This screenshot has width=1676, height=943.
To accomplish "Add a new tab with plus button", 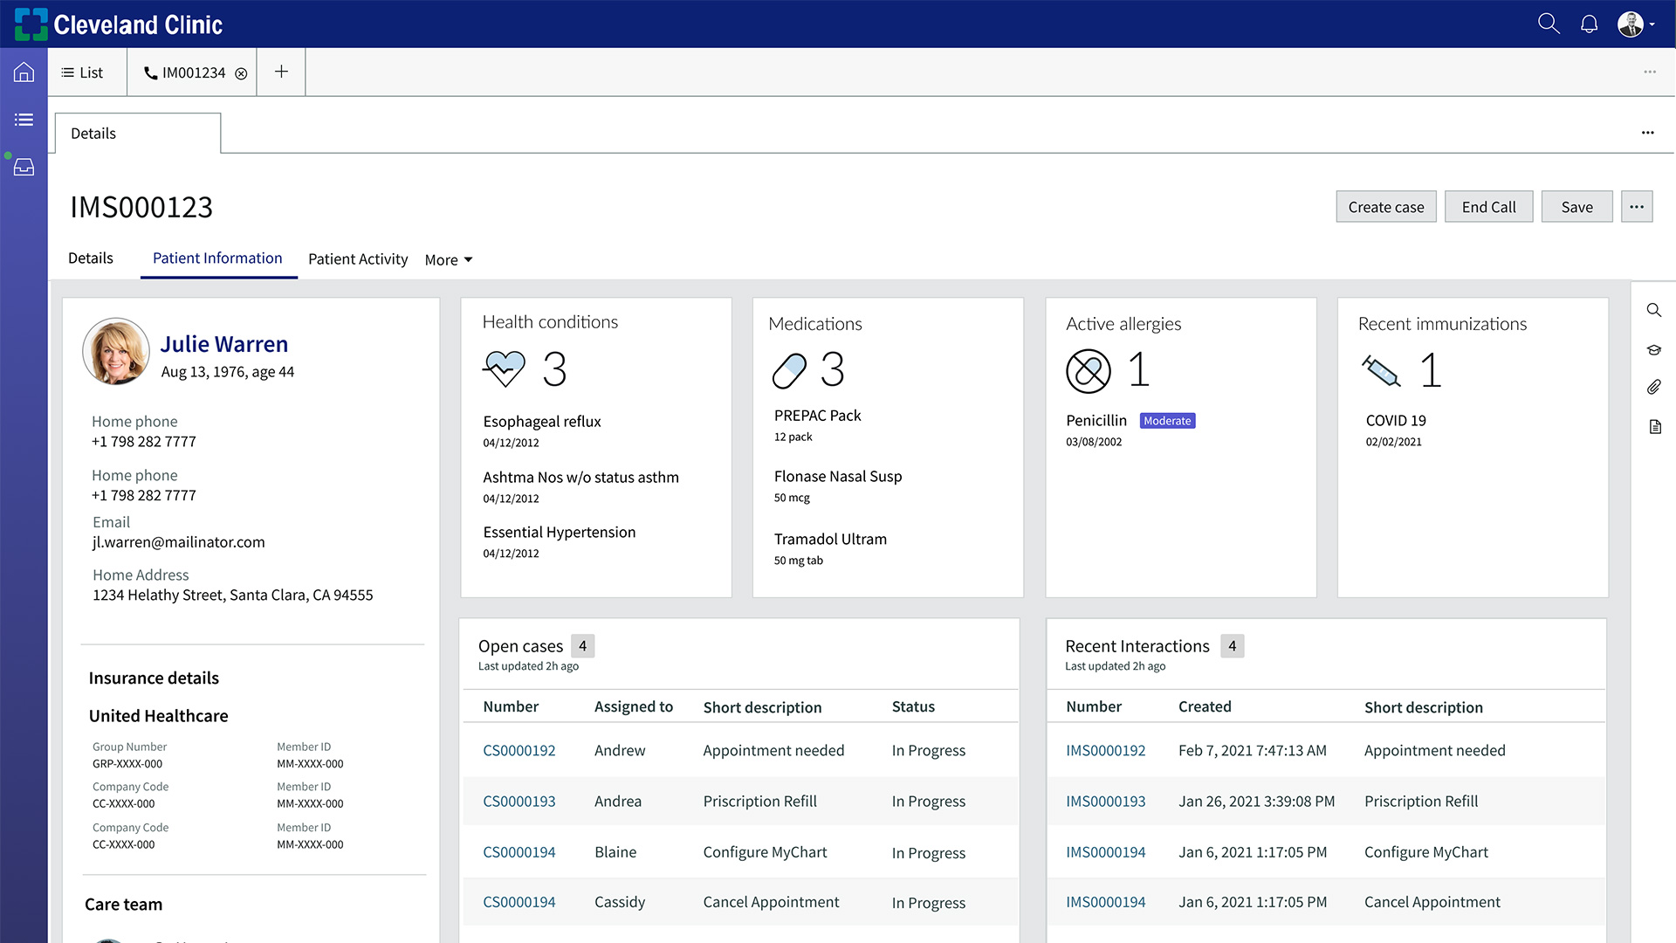I will click(281, 72).
